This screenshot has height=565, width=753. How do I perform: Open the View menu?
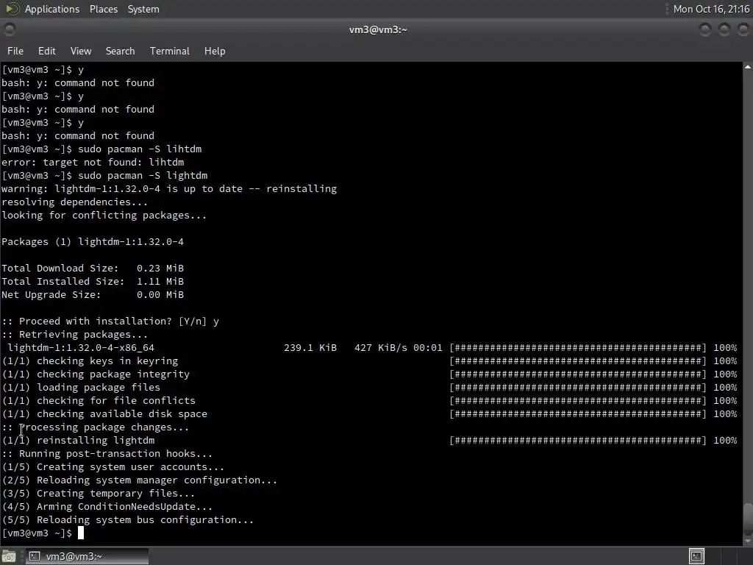coord(81,51)
